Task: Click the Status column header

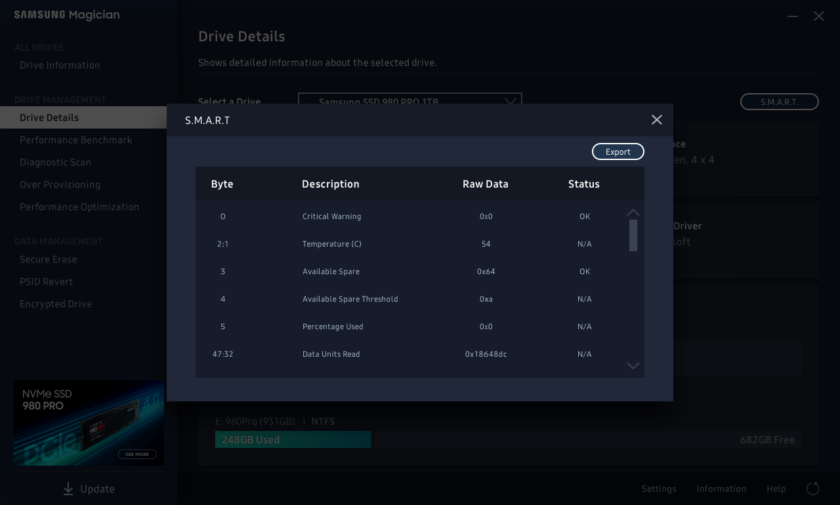Action: (584, 184)
